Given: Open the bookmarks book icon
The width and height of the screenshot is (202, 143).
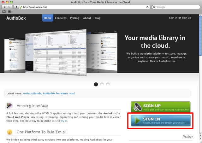Looking at the screenshot, I should [4, 12].
